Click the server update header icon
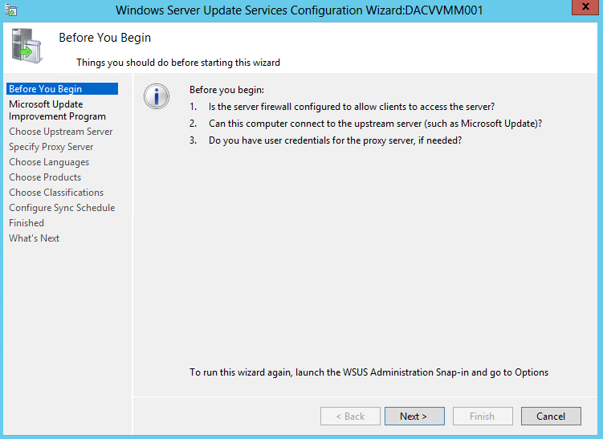This screenshot has height=439, width=603. [26, 46]
